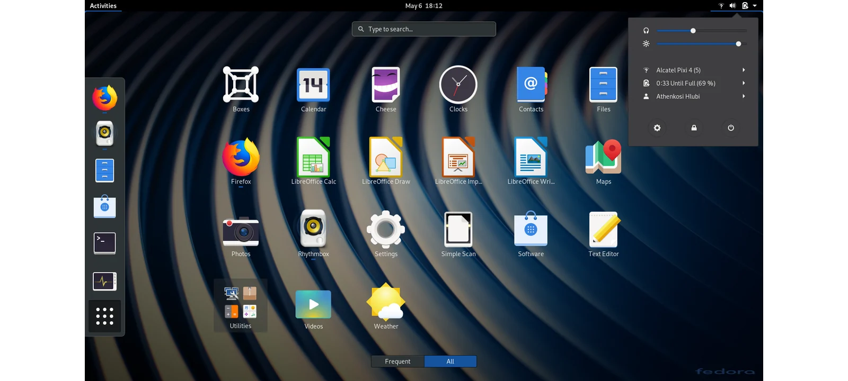Collapse the system menu dropdown arrow

(x=755, y=6)
